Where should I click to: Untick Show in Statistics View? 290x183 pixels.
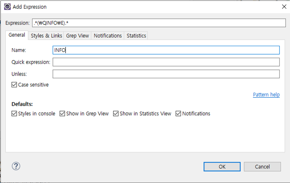(x=116, y=114)
